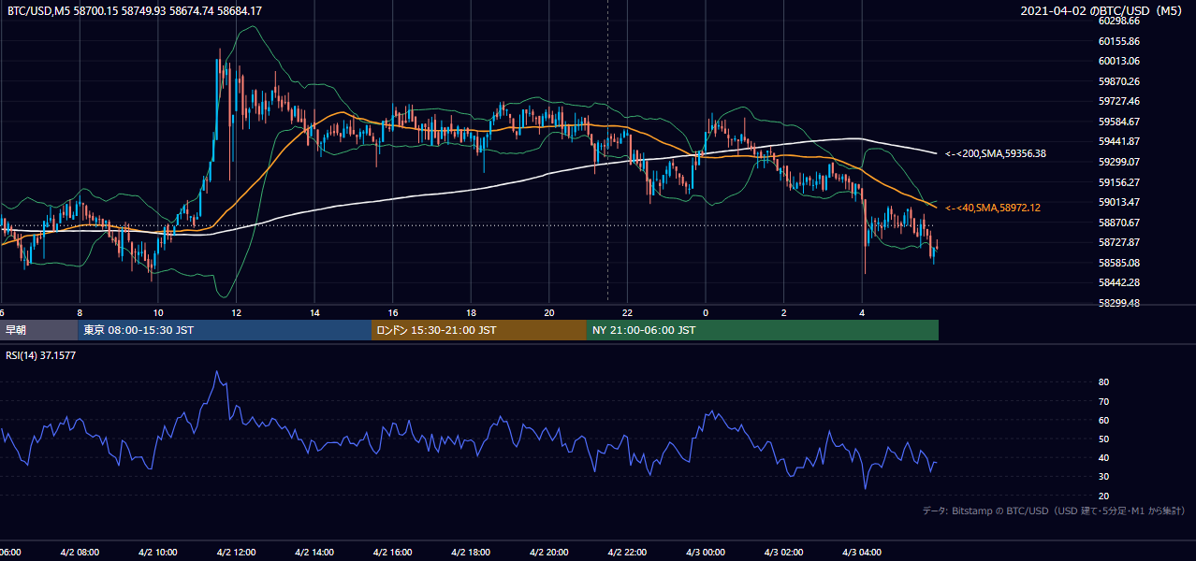
Task: Click the BTC/USD,M5 OHLC header text
Action: pyautogui.click(x=135, y=10)
